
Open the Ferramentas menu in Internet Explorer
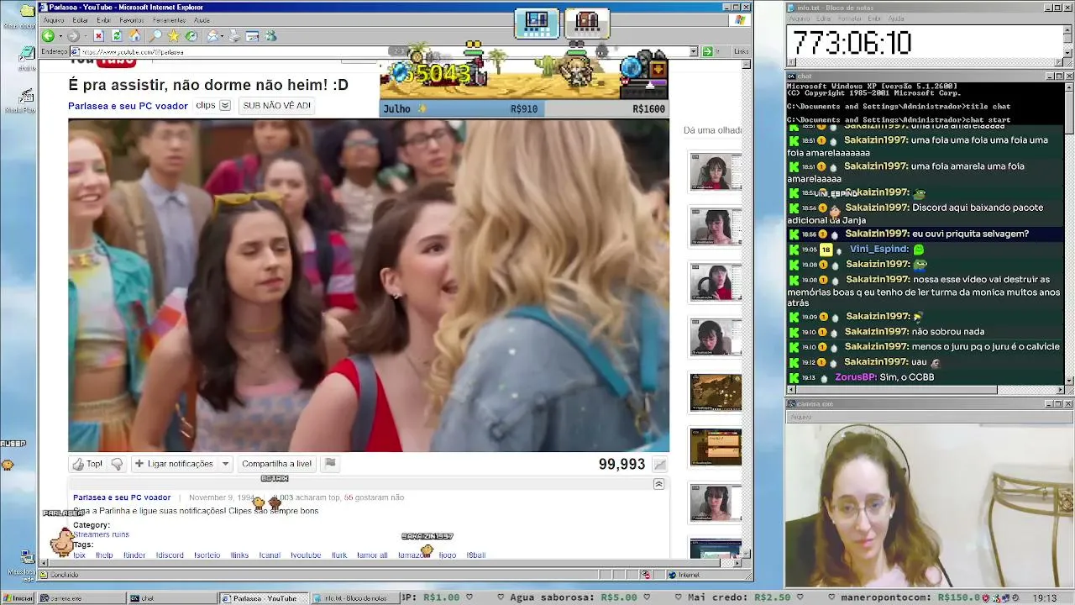tap(170, 19)
